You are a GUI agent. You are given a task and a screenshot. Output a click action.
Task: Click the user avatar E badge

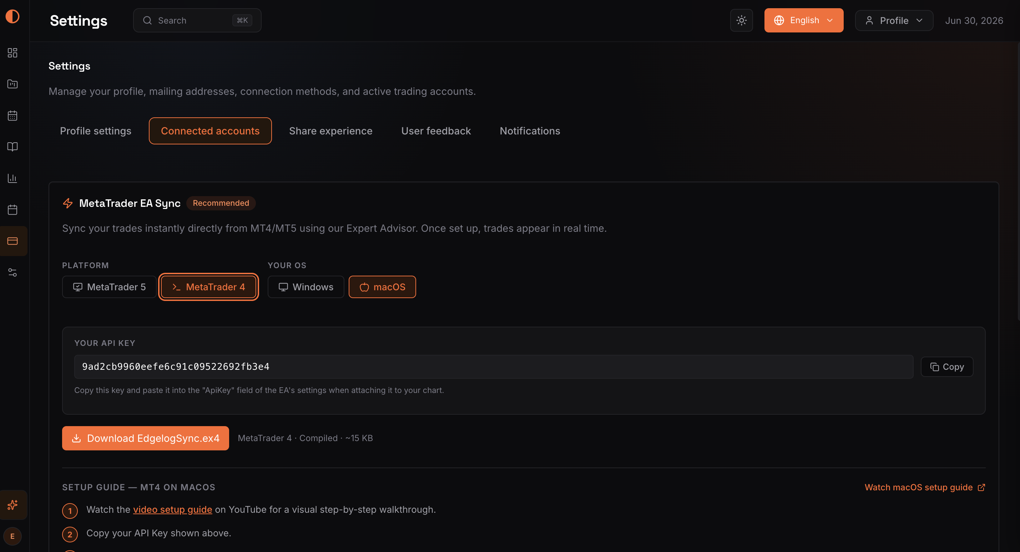click(13, 536)
